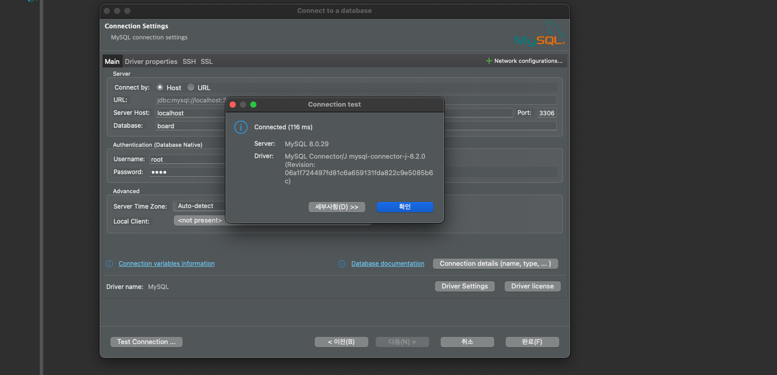Click Connection details (name, type, ...) button
Image resolution: width=777 pixels, height=375 pixels.
coord(495,263)
